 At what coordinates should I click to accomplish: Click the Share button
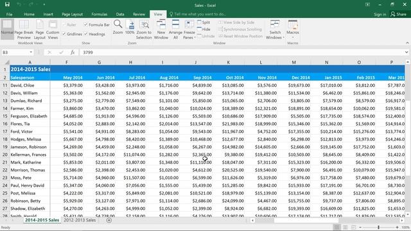point(398,14)
